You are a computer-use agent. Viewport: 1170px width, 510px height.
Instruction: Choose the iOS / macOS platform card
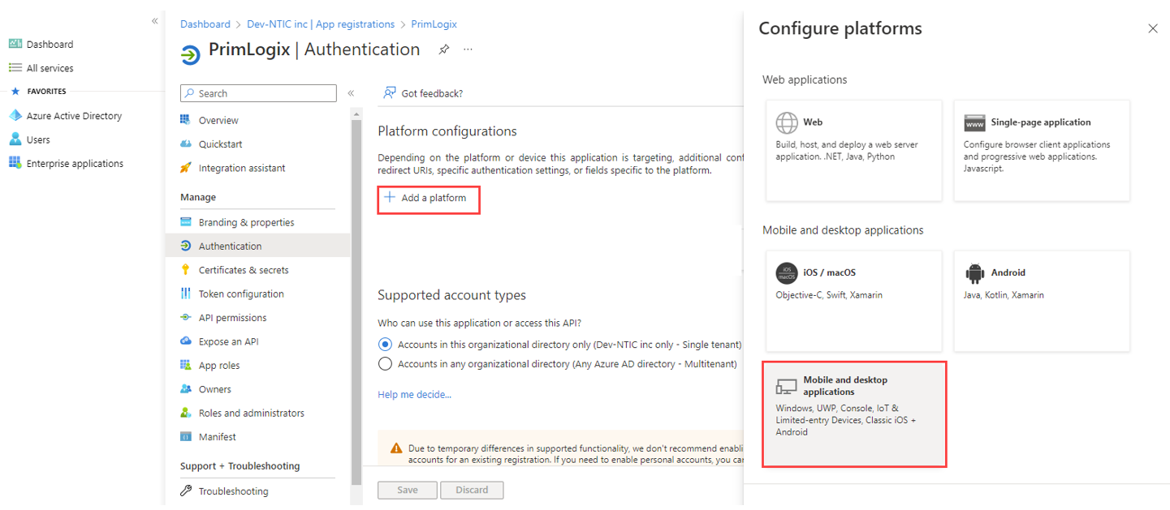(854, 301)
